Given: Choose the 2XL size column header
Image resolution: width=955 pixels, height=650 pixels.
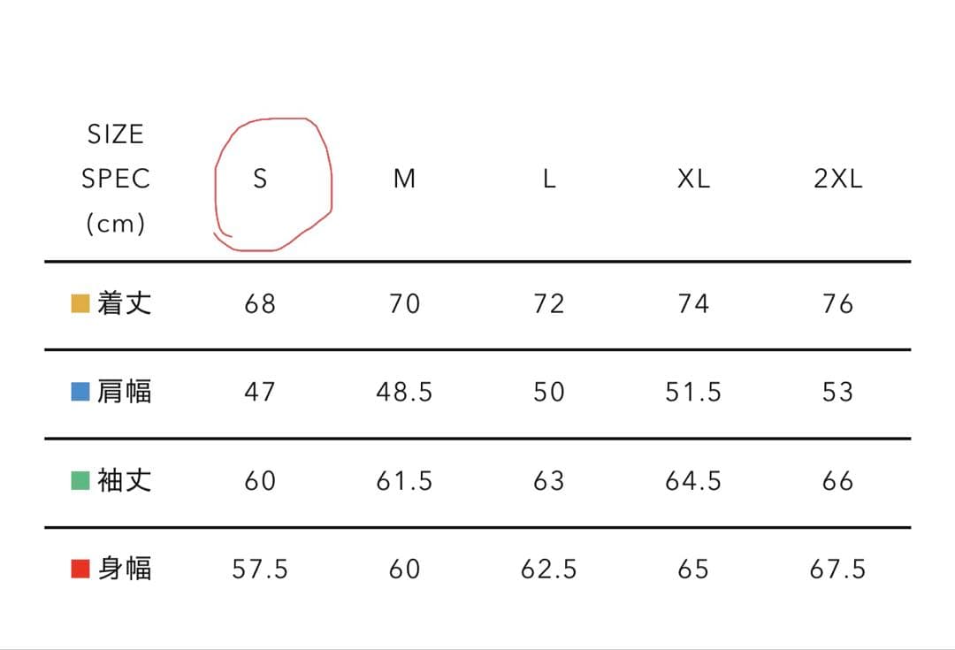Looking at the screenshot, I should click(x=837, y=180).
